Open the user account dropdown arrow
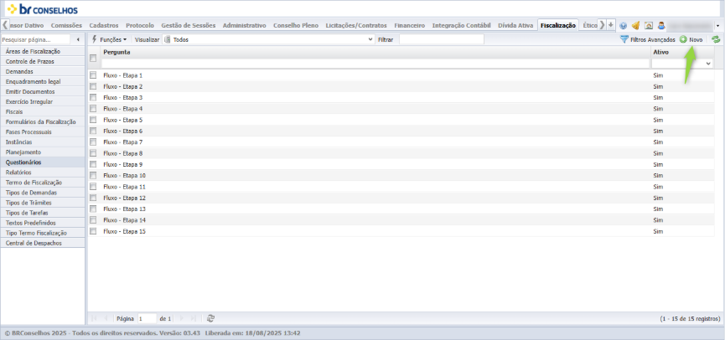Image resolution: width=725 pixels, height=340 pixels. pyautogui.click(x=717, y=26)
